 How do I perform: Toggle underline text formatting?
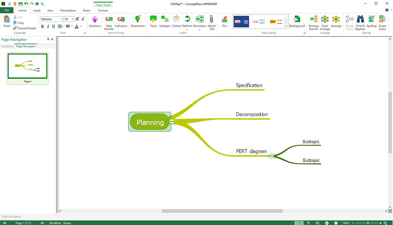coord(53,27)
